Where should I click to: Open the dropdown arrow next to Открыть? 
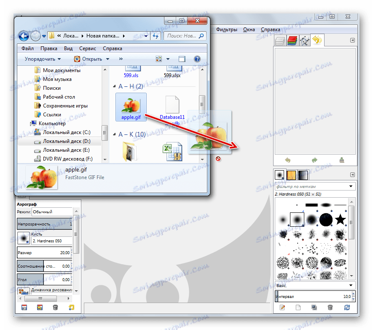(x=107, y=59)
